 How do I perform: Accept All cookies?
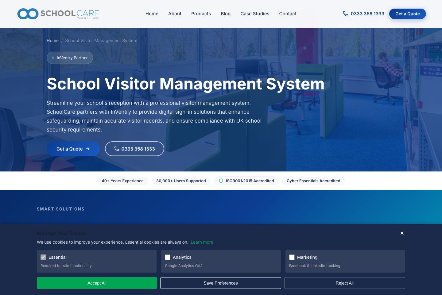[x=97, y=283]
